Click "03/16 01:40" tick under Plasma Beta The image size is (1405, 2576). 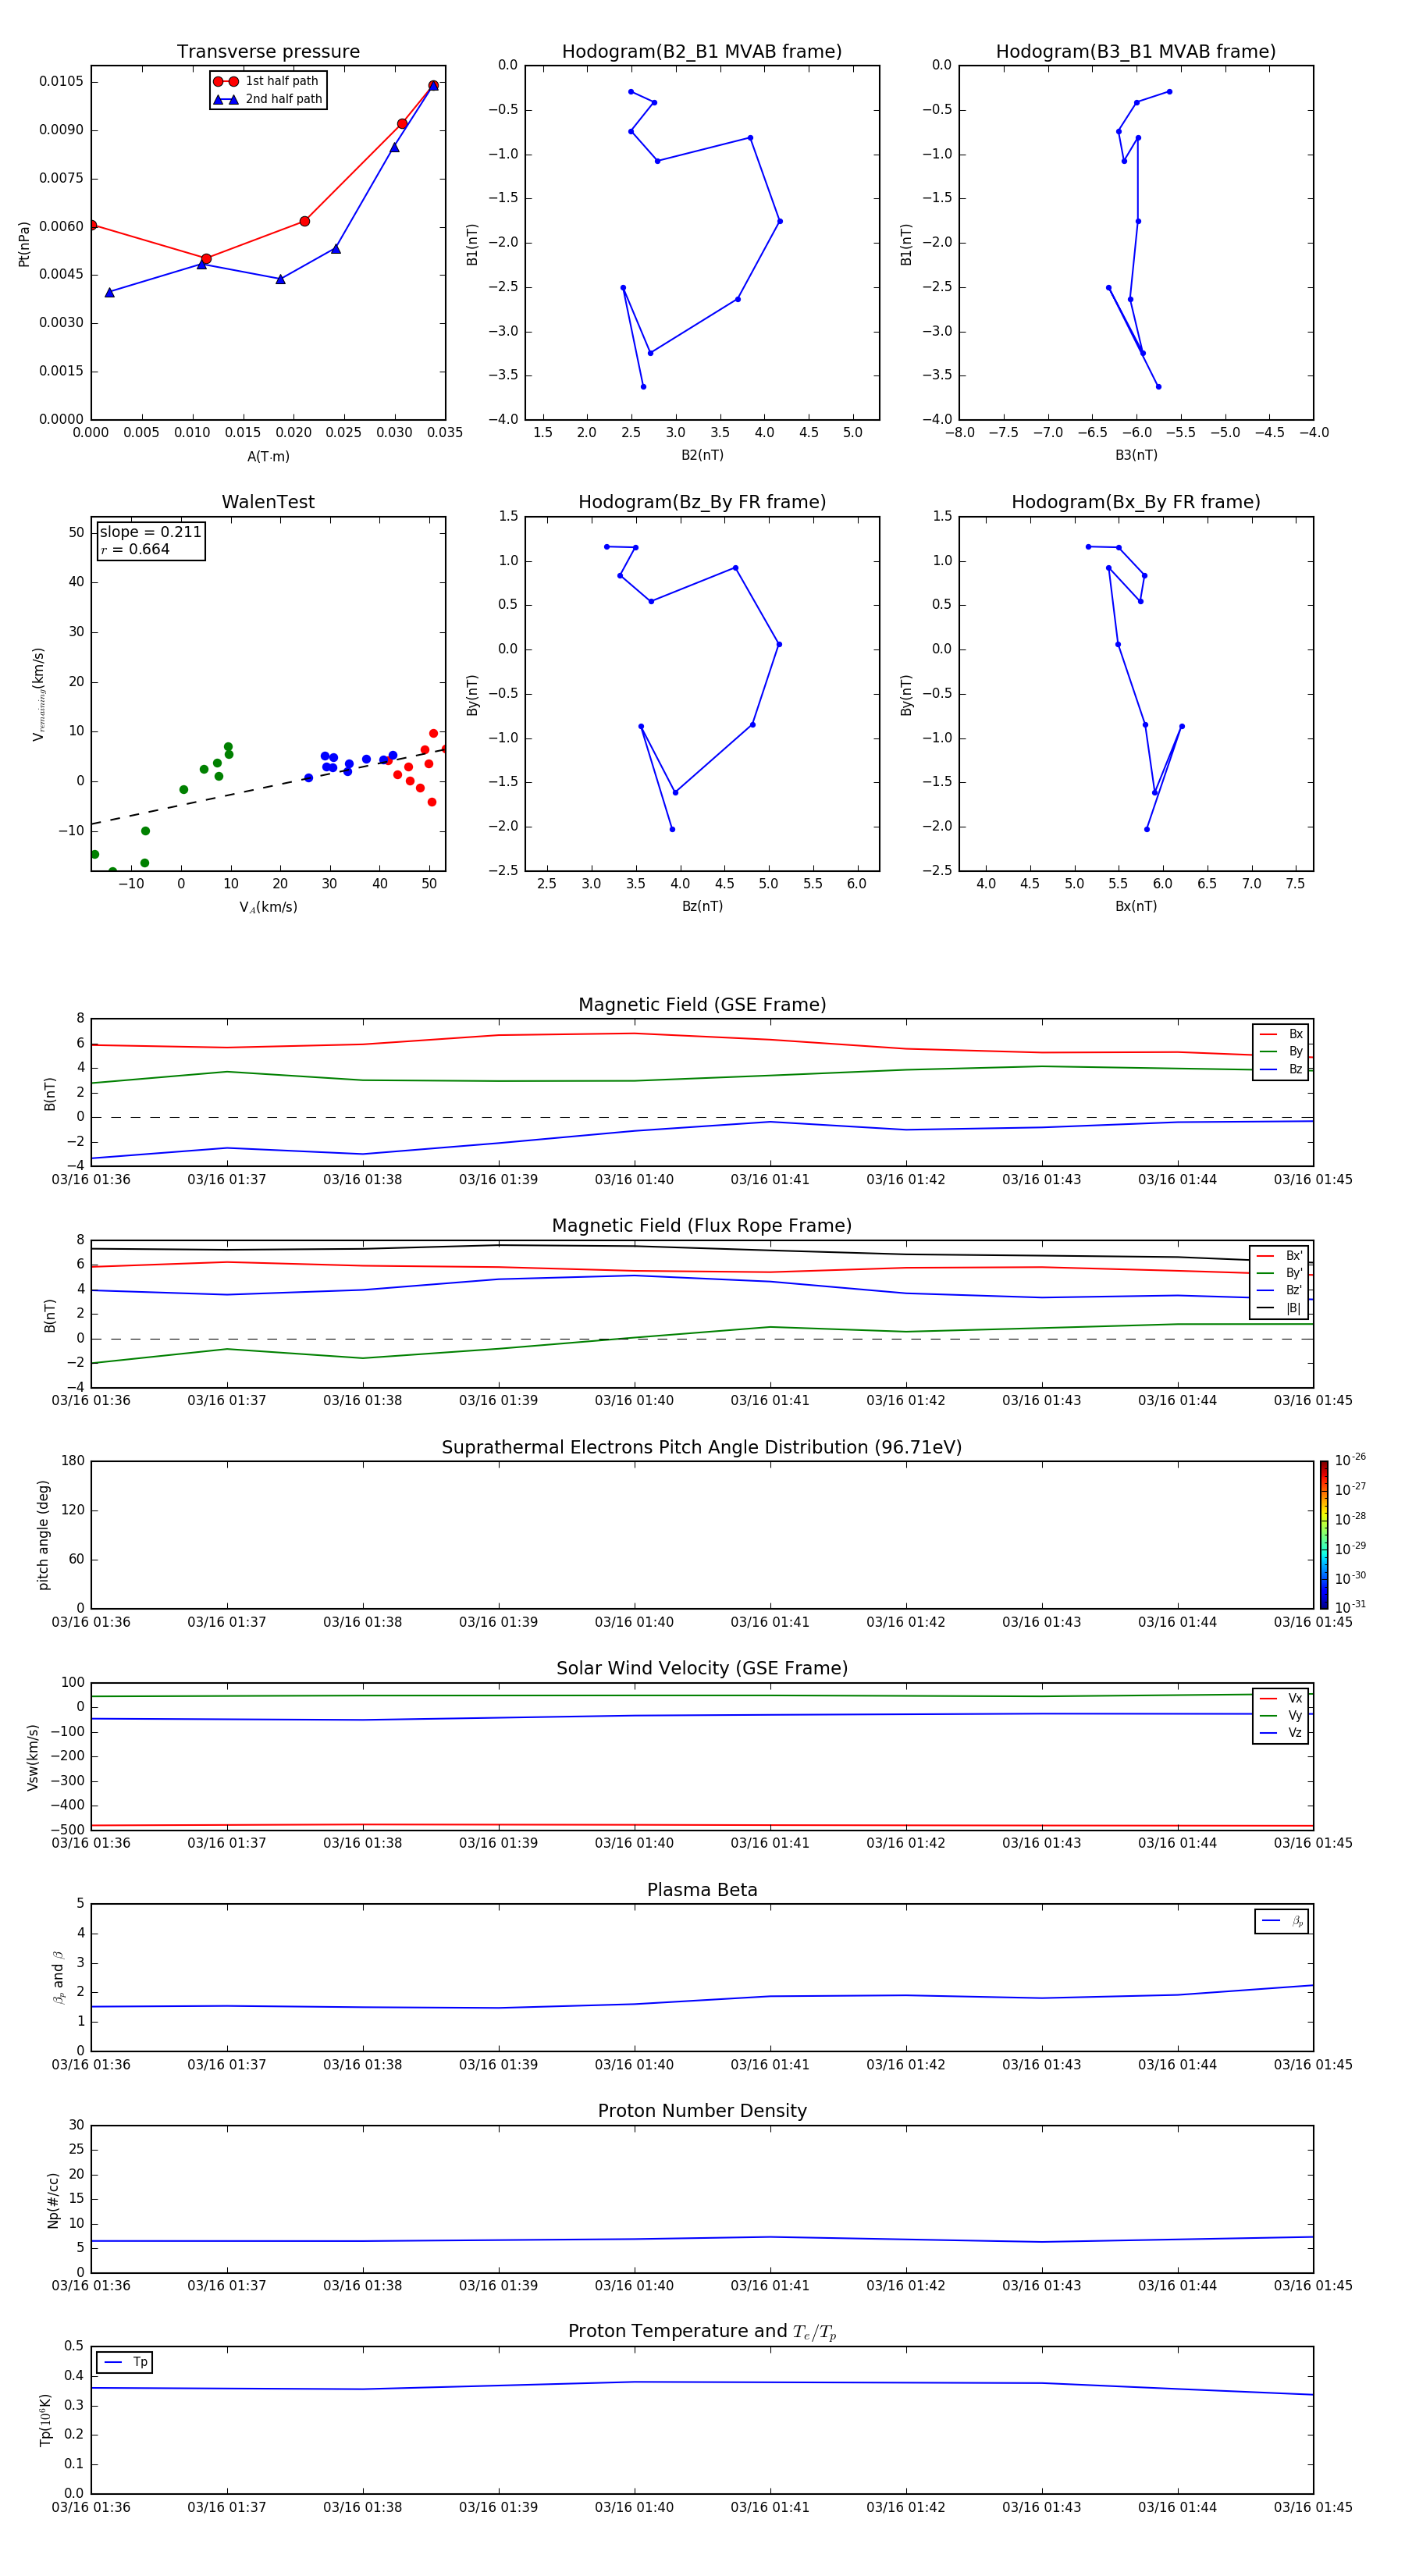point(634,2064)
